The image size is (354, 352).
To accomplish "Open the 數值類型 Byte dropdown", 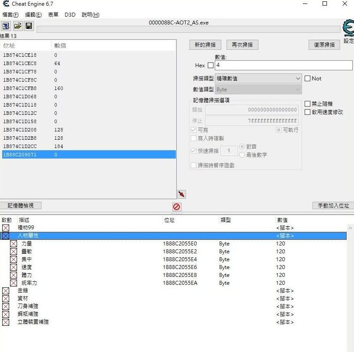I will (x=258, y=90).
